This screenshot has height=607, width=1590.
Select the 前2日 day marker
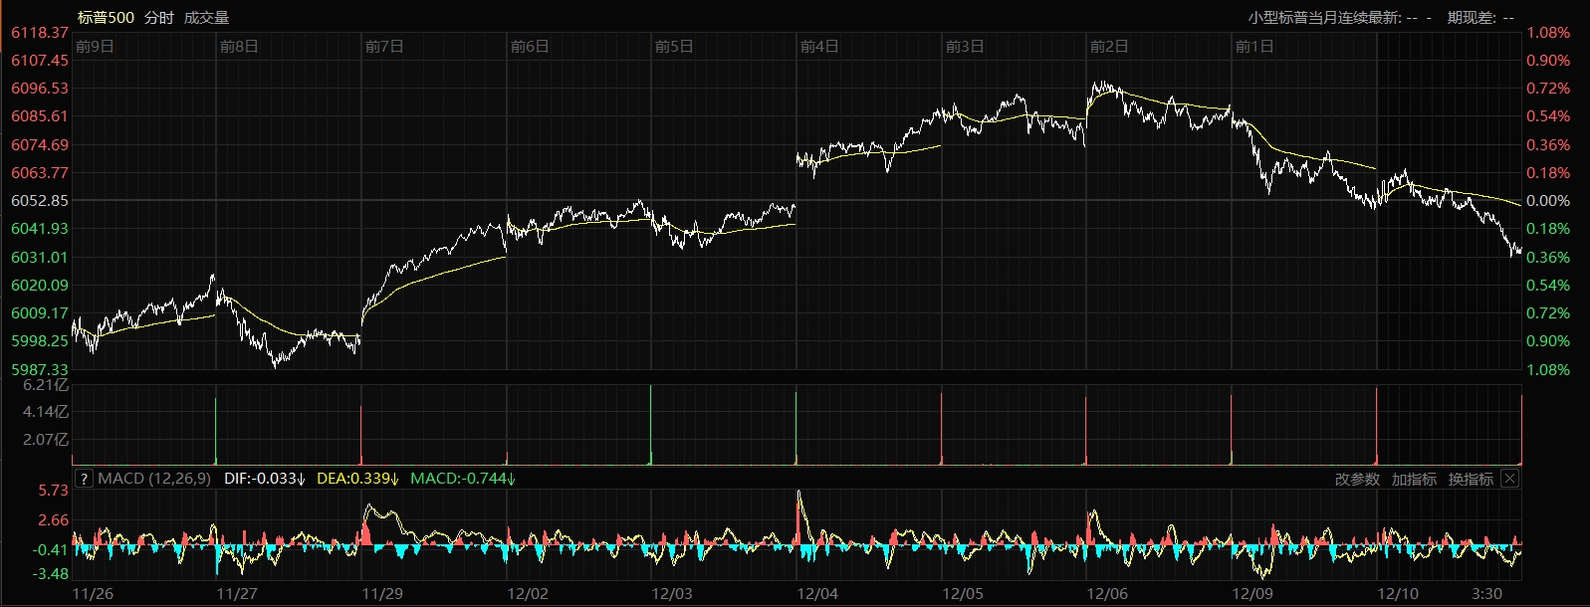[x=1109, y=47]
